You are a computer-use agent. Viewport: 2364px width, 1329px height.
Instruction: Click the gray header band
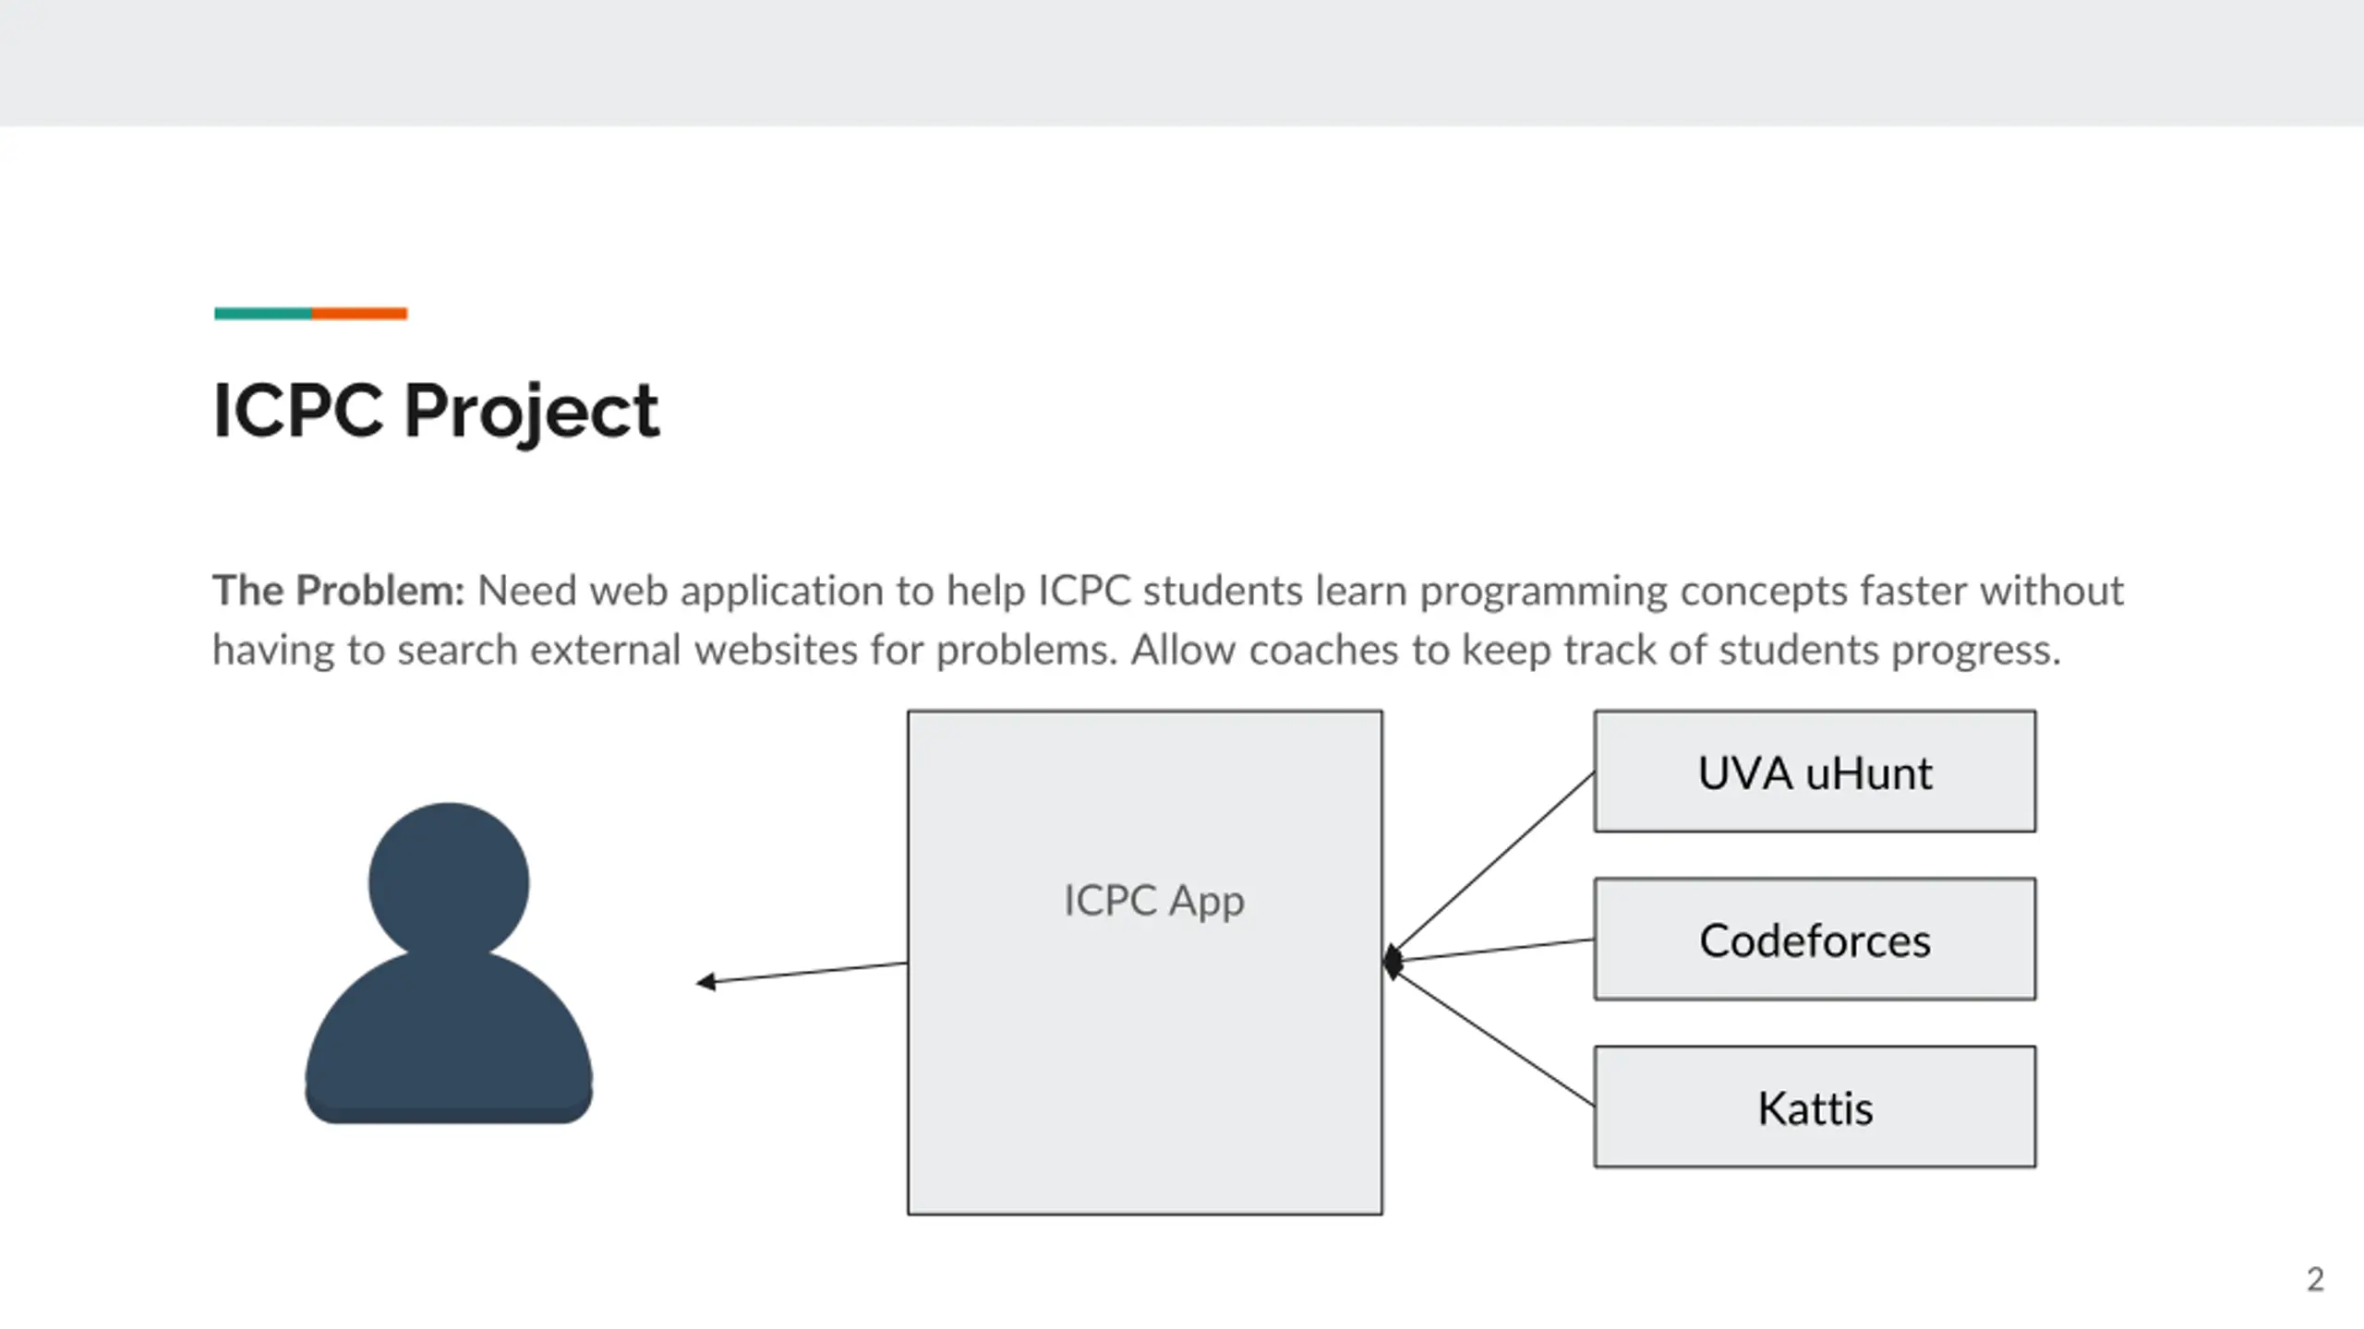(1182, 63)
